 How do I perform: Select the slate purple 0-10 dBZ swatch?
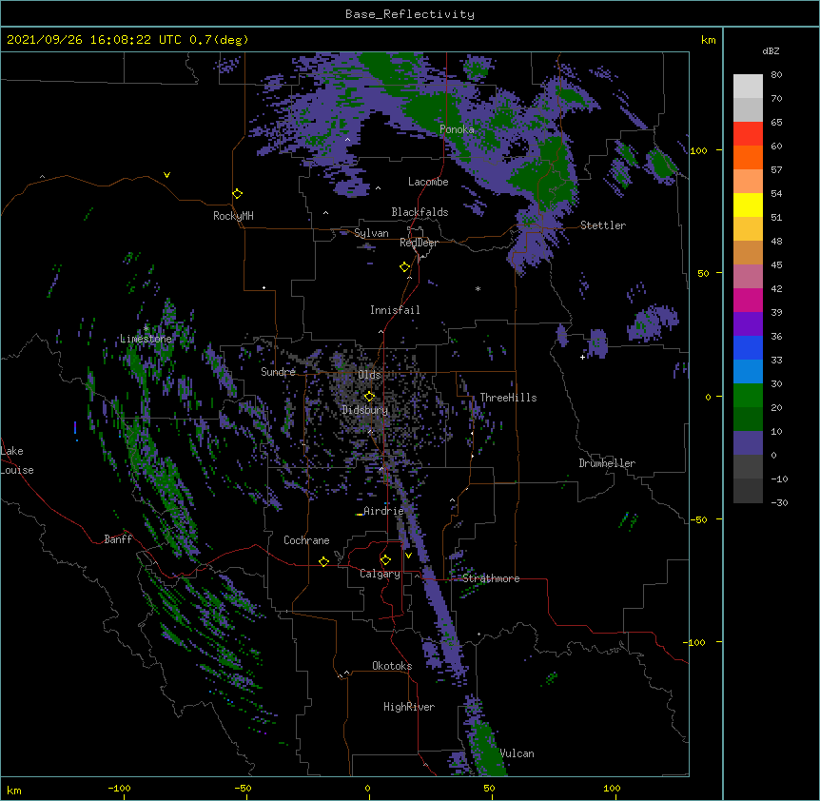[x=748, y=443]
